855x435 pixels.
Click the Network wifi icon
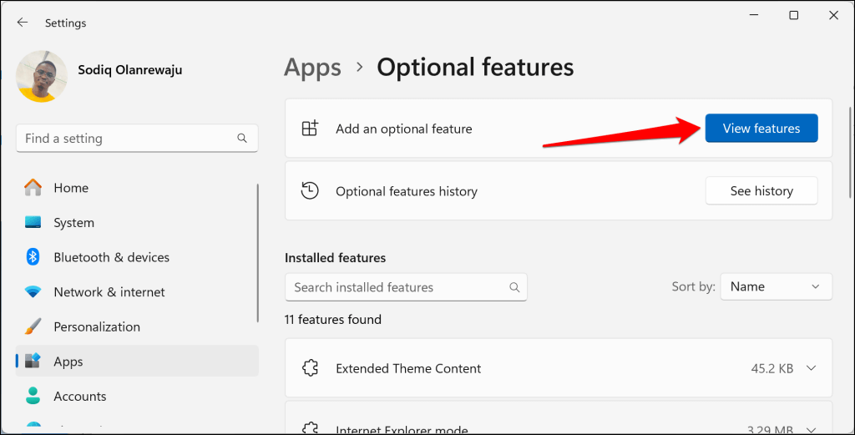(33, 292)
